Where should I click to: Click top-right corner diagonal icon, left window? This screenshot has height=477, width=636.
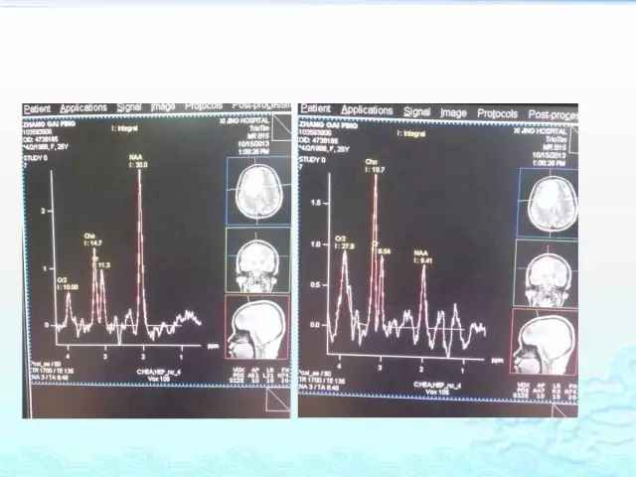pyautogui.click(x=281, y=128)
